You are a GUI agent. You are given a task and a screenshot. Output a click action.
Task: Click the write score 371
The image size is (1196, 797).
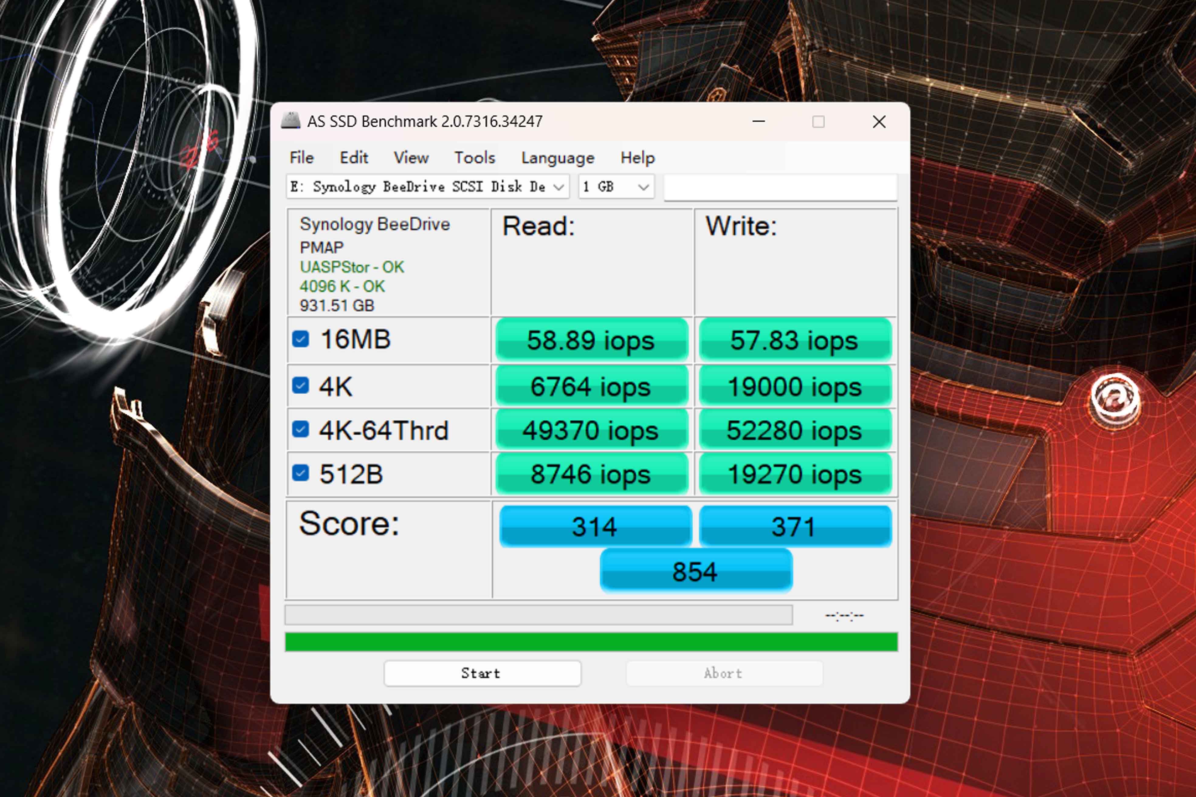coord(795,526)
